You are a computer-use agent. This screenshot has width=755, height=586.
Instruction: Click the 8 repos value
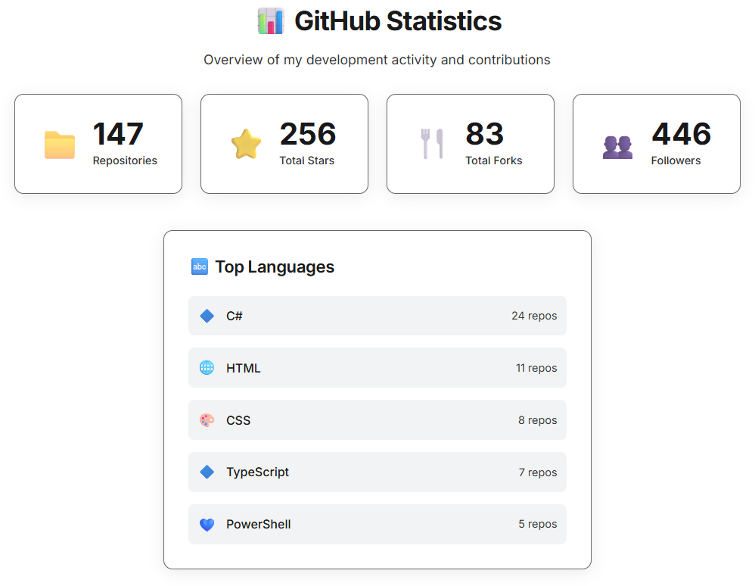point(537,420)
